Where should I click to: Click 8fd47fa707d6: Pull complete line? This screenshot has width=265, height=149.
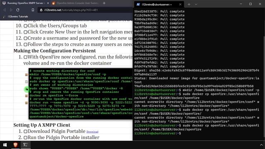pos(159,66)
